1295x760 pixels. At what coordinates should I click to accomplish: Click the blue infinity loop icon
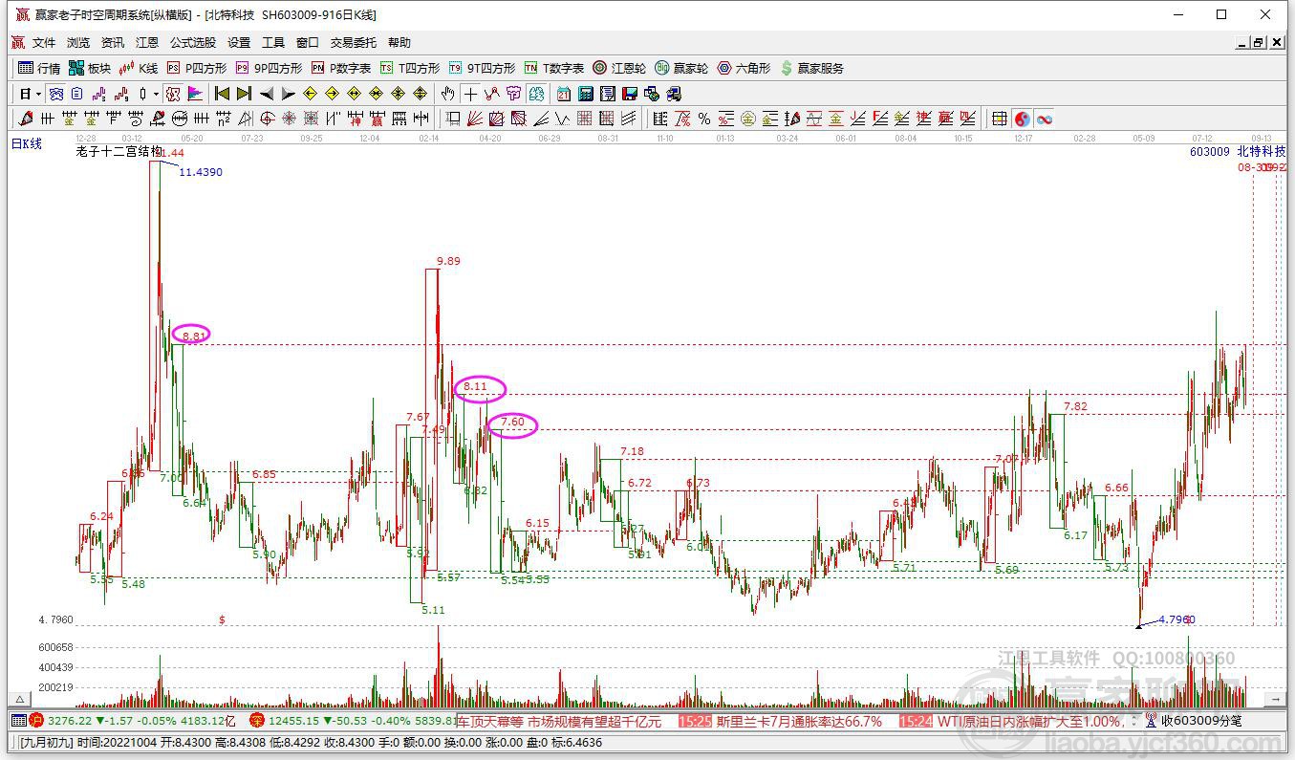point(1044,119)
